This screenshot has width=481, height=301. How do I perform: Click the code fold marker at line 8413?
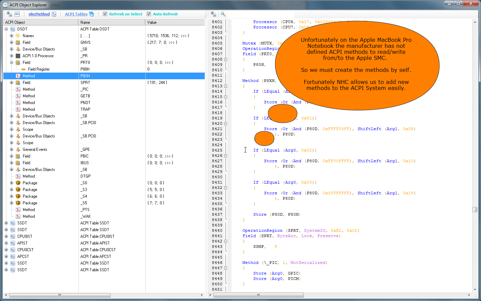(x=226, y=86)
